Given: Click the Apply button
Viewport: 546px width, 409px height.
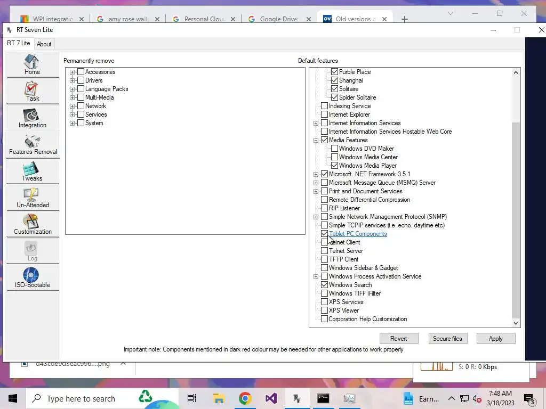Looking at the screenshot, I should (495, 338).
